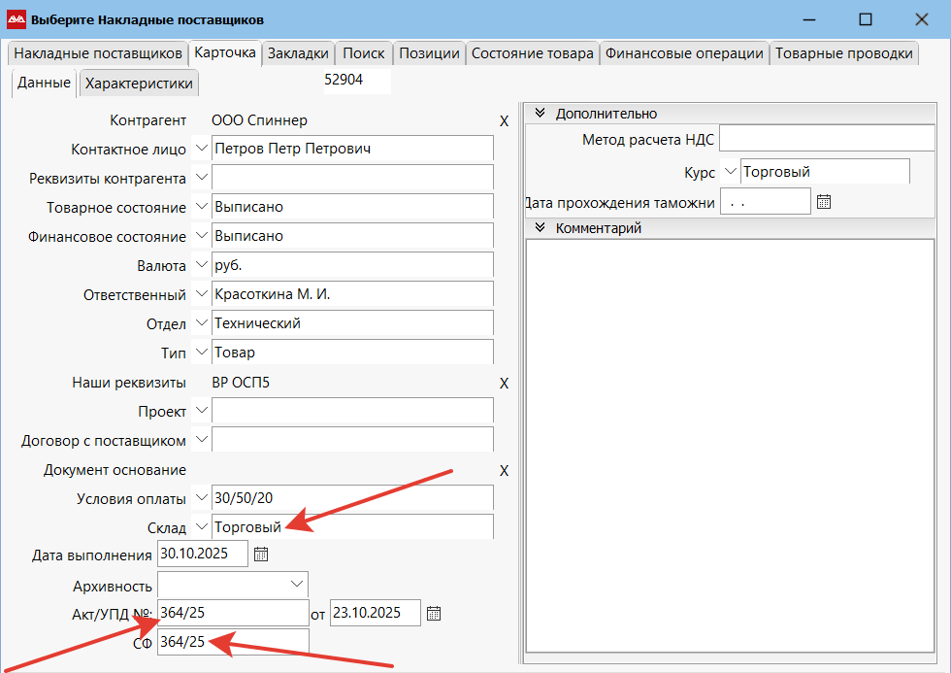Collapse the Дополнительно section
The image size is (951, 673).
(541, 114)
